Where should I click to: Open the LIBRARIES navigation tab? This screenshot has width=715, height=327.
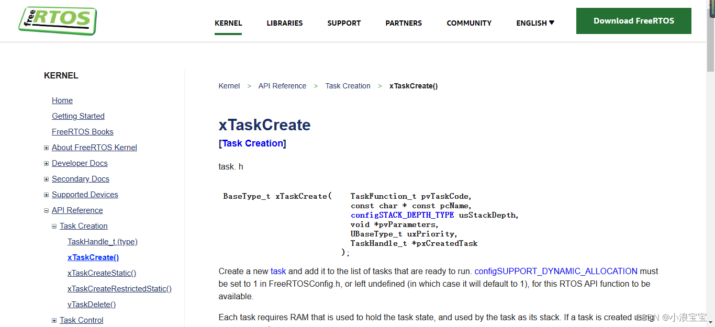pyautogui.click(x=285, y=23)
